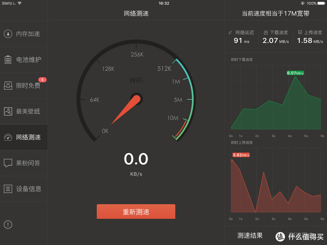Tap the speed test gauge icon in the sidebar
The image size is (327, 245).
pos(8,137)
